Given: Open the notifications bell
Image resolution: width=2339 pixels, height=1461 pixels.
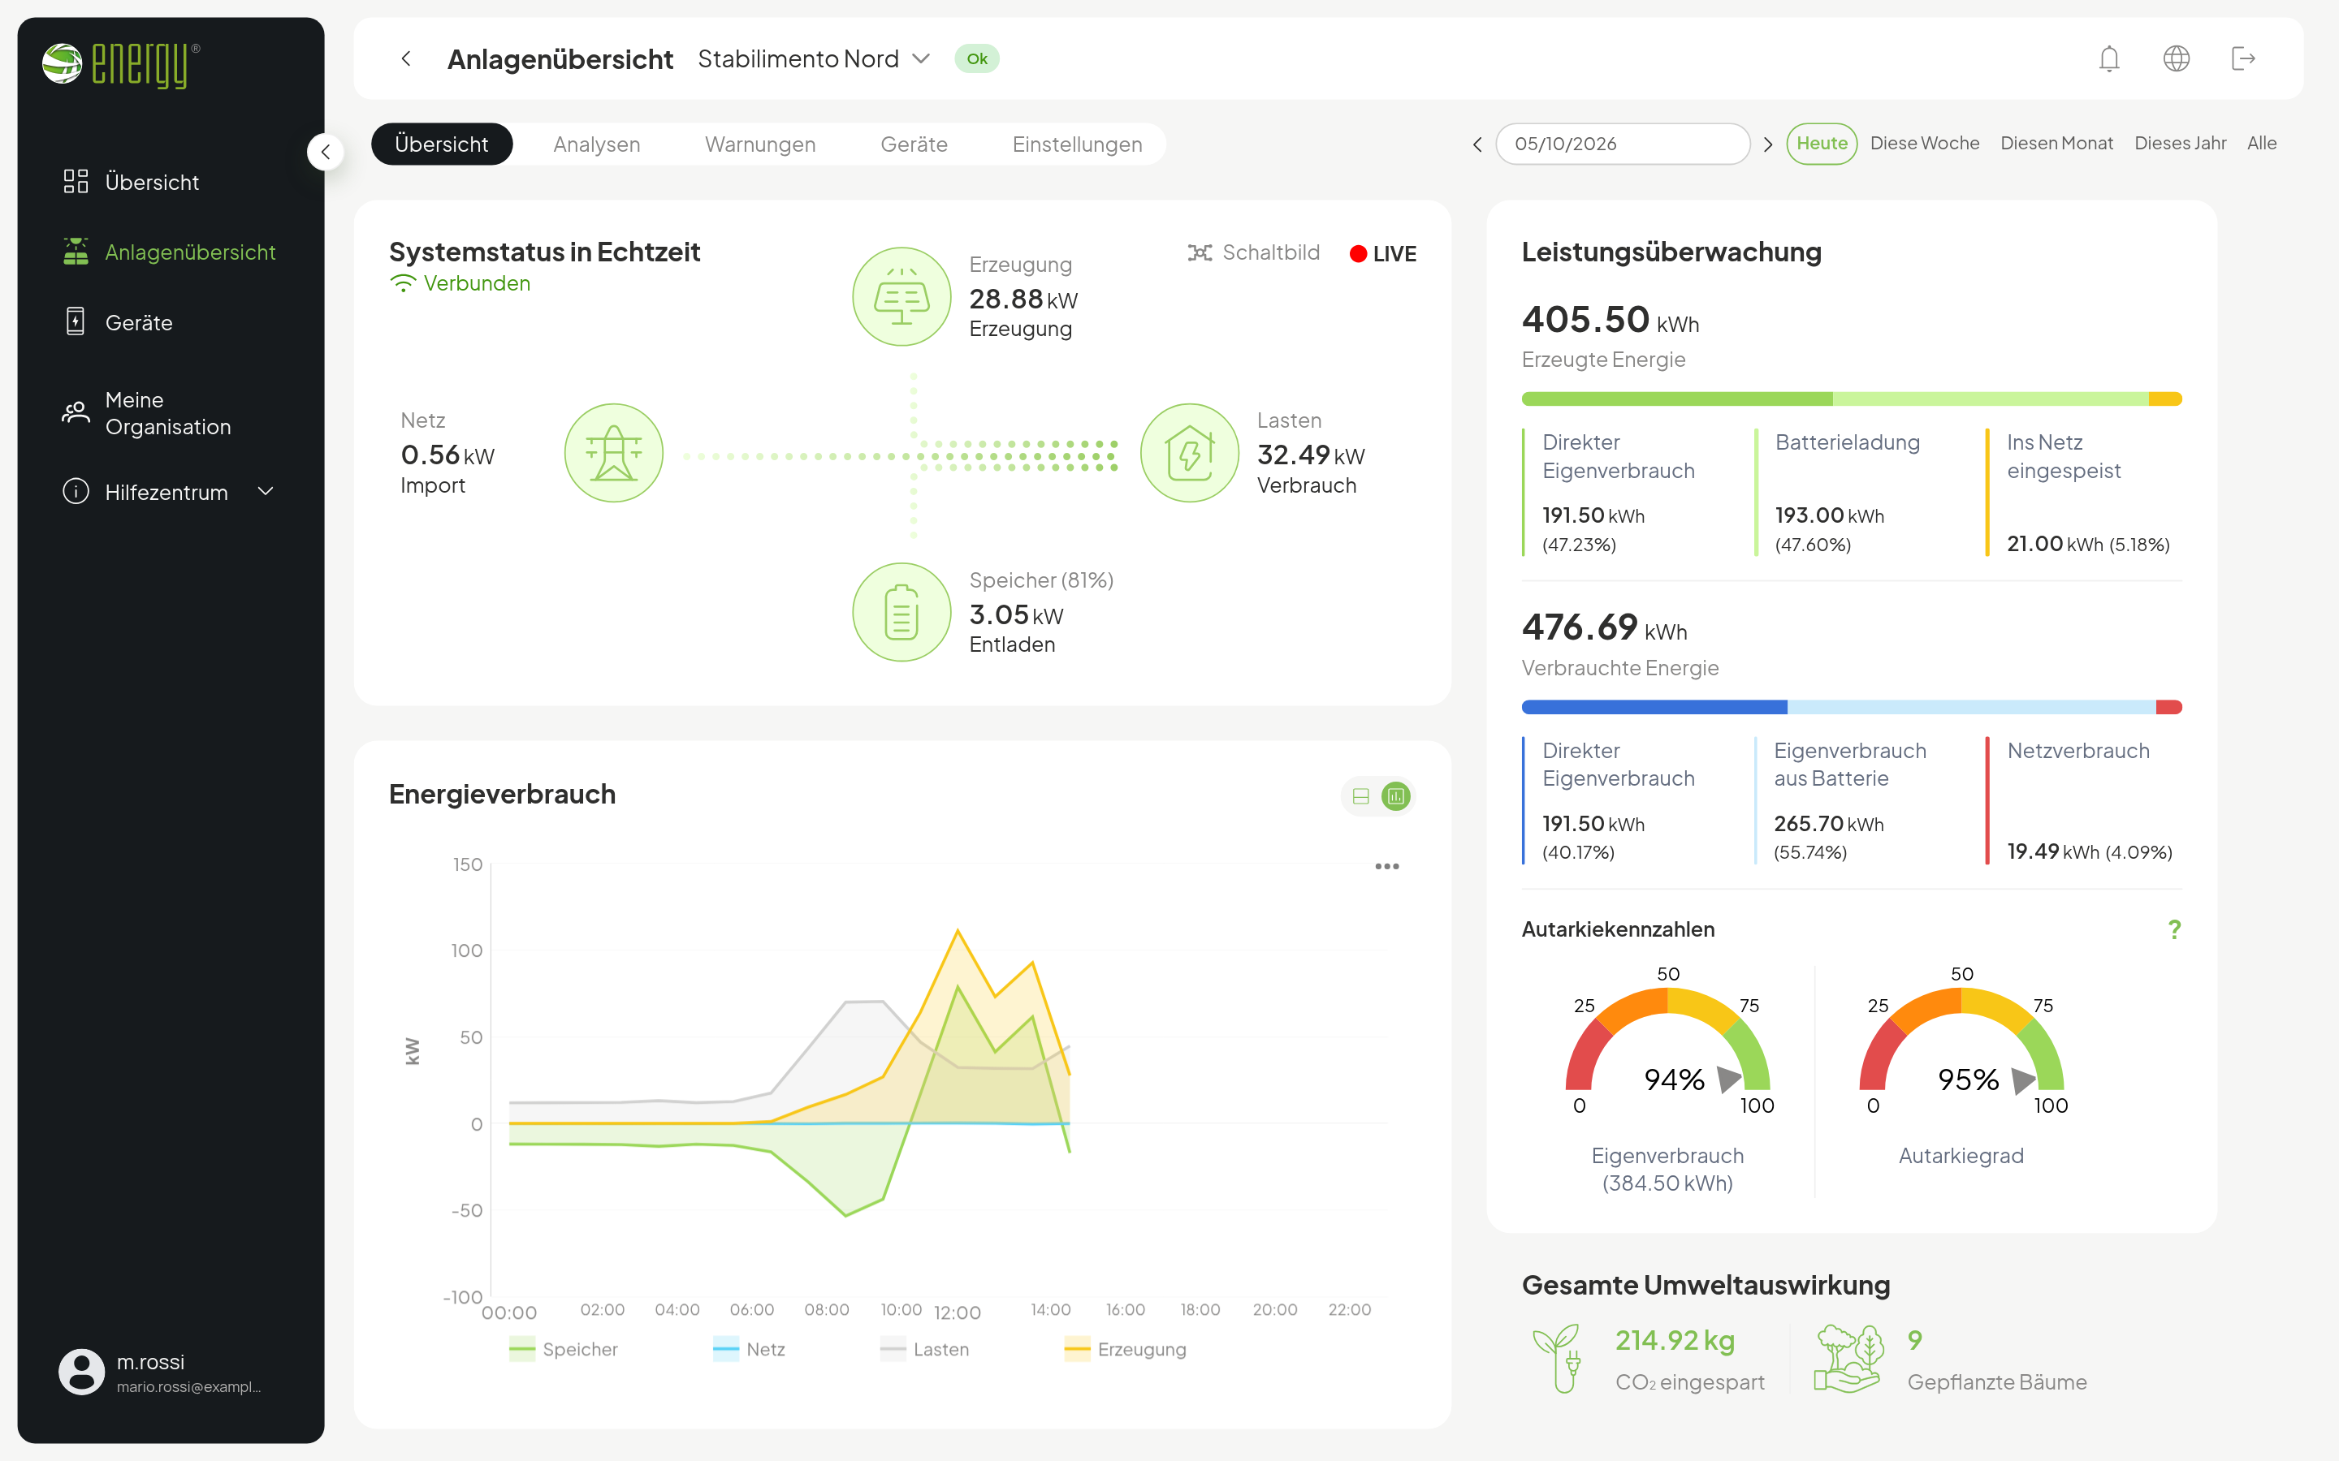Looking at the screenshot, I should pyautogui.click(x=2109, y=59).
